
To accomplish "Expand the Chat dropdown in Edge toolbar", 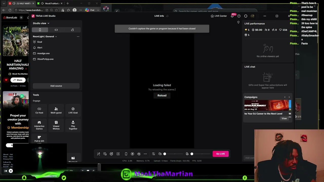I will point(98,10).
